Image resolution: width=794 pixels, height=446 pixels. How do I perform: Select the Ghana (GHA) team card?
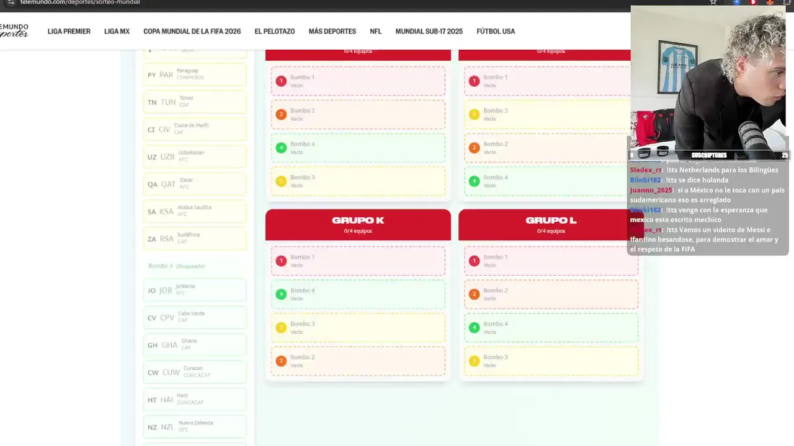click(x=195, y=344)
